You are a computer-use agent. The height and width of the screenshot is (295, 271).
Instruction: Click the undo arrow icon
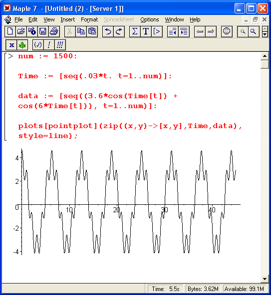coord(108,31)
